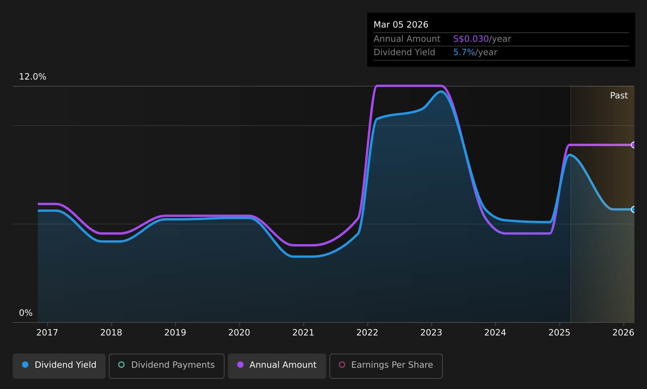647x389 pixels.
Task: Toggle the Annual Amount series
Action: (x=277, y=366)
